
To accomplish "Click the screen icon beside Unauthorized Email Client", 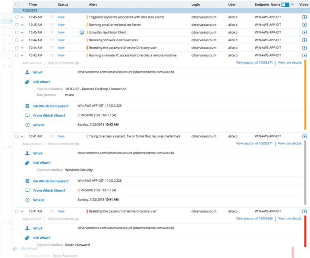I will pyautogui.click(x=82, y=32).
